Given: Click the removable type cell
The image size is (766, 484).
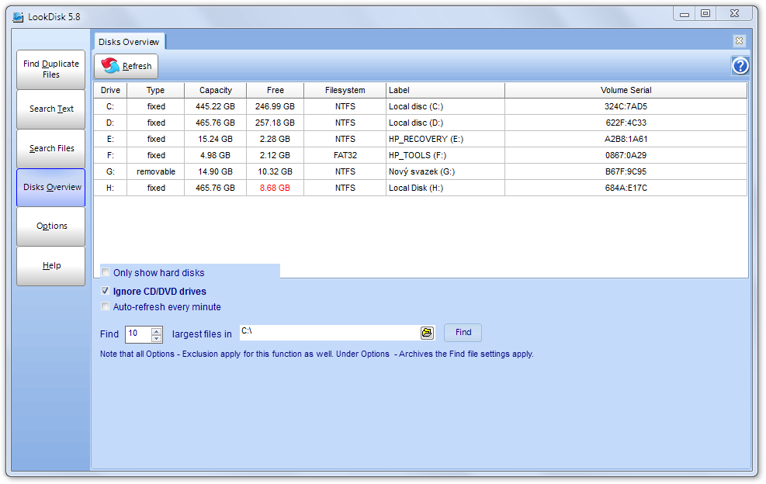Looking at the screenshot, I should [x=156, y=172].
